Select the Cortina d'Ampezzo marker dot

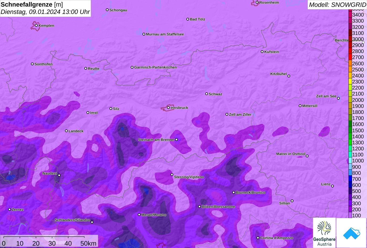point(258,238)
